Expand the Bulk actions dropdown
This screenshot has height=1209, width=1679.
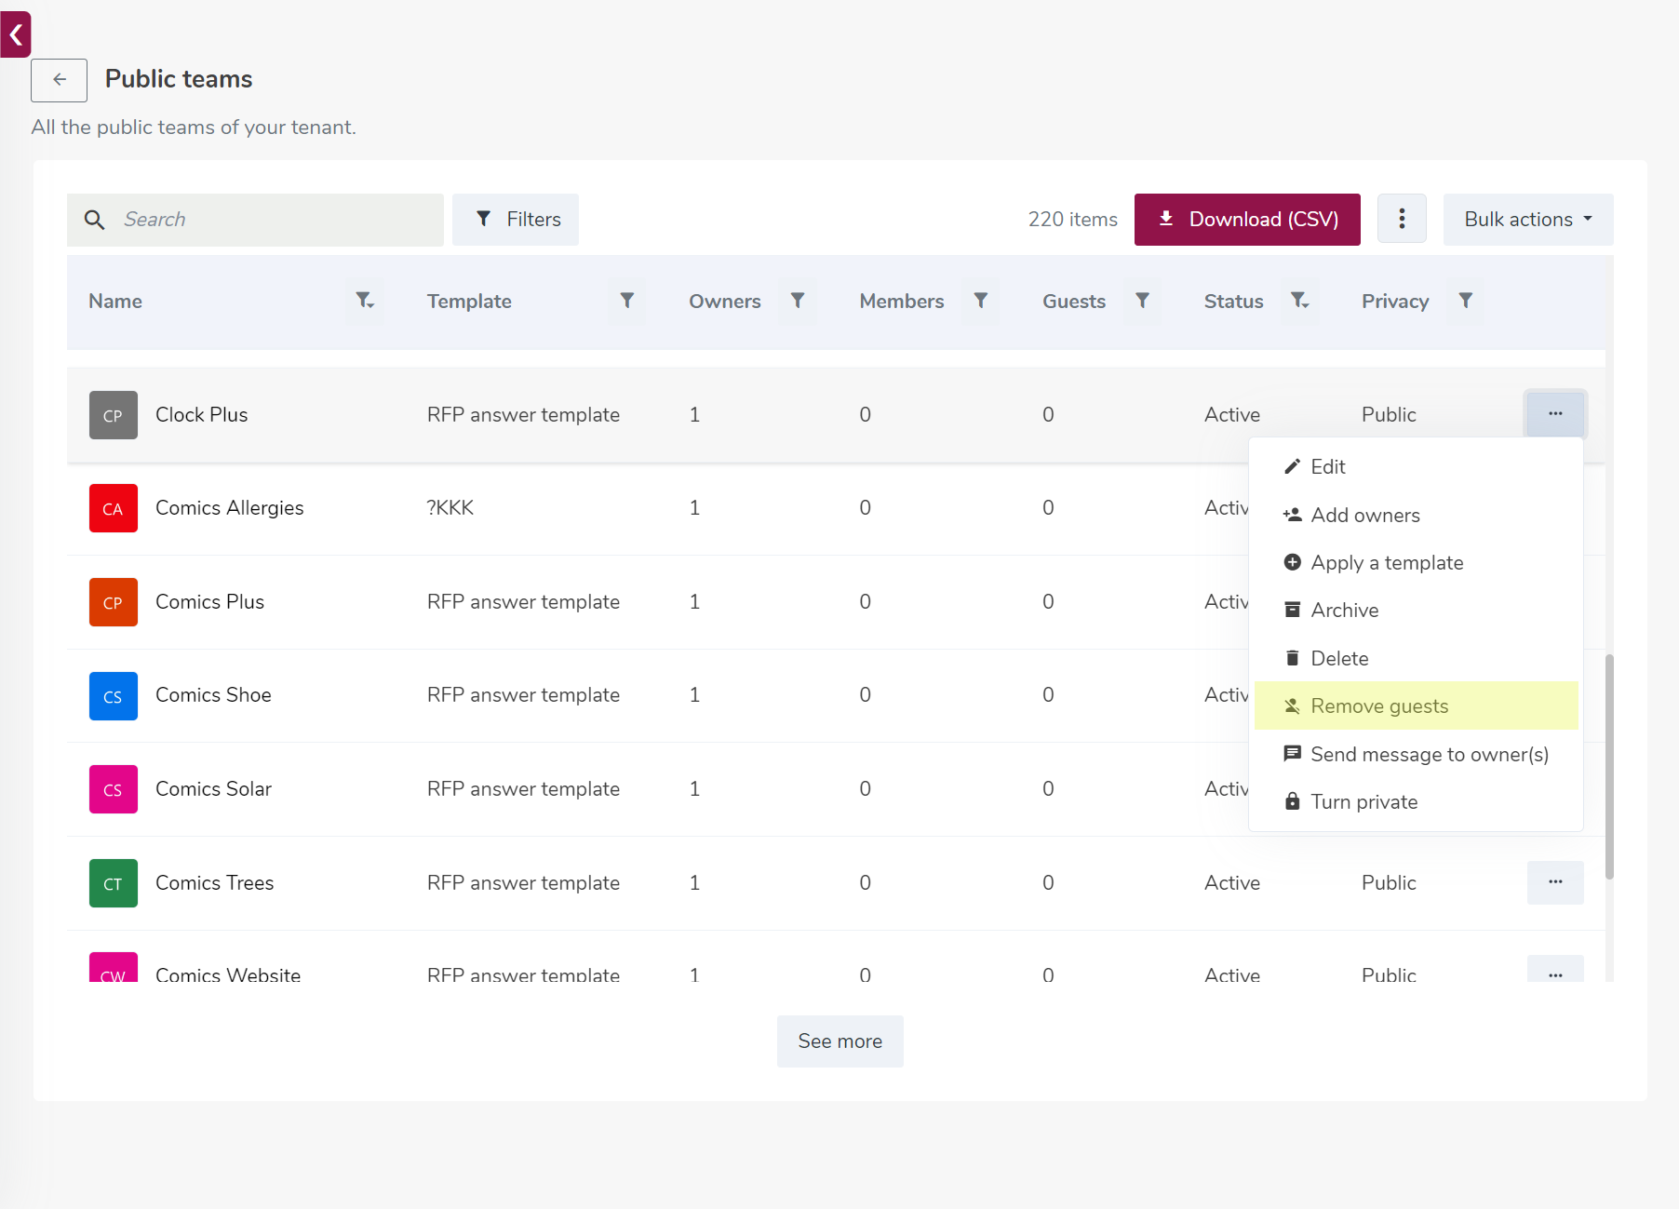coord(1528,220)
